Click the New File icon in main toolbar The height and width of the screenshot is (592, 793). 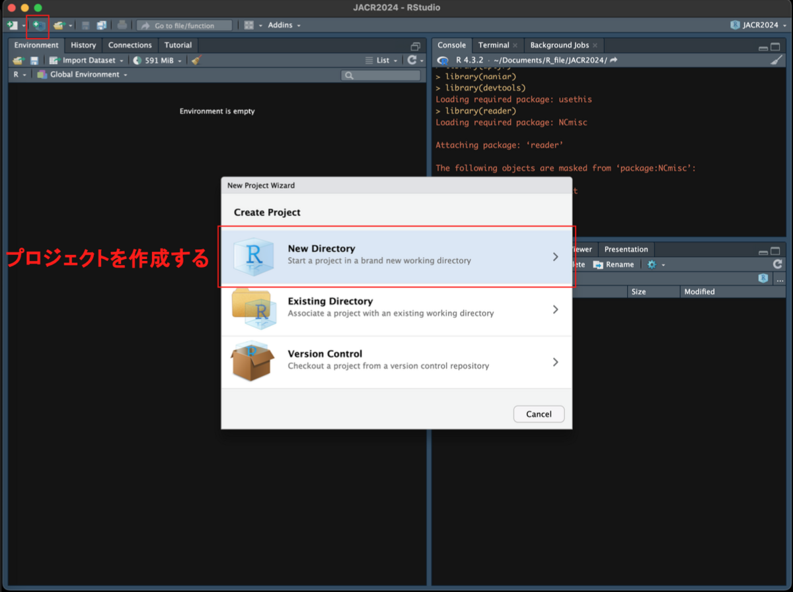(12, 25)
